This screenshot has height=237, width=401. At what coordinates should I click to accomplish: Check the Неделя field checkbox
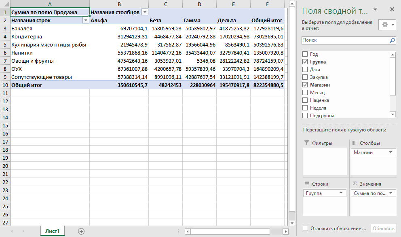(x=305, y=108)
